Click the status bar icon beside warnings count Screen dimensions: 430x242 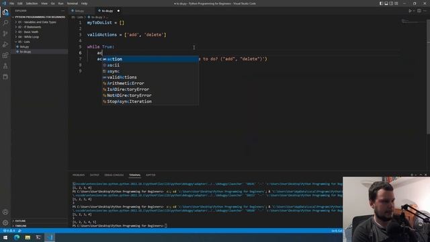click(x=19, y=231)
